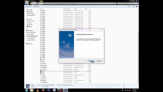Screen dimensions: 163x92
Task: Open (F:) Local Disk drive
Action: coord(32,38)
